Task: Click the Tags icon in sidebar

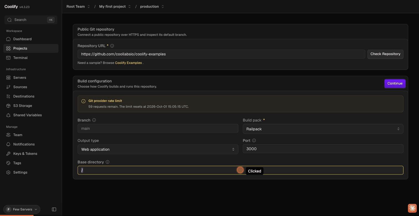Action: (x=9, y=163)
